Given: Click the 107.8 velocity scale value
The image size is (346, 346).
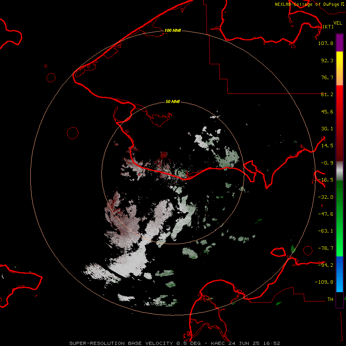Looking at the screenshot, I should 326,43.
